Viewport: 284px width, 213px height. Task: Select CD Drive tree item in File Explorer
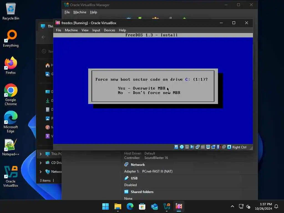click(54, 163)
